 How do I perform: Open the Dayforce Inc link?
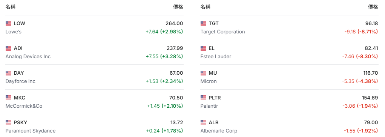coord(20,81)
